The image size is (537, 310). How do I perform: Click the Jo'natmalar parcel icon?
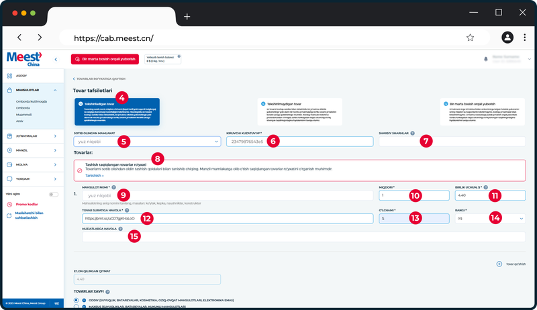coord(9,136)
